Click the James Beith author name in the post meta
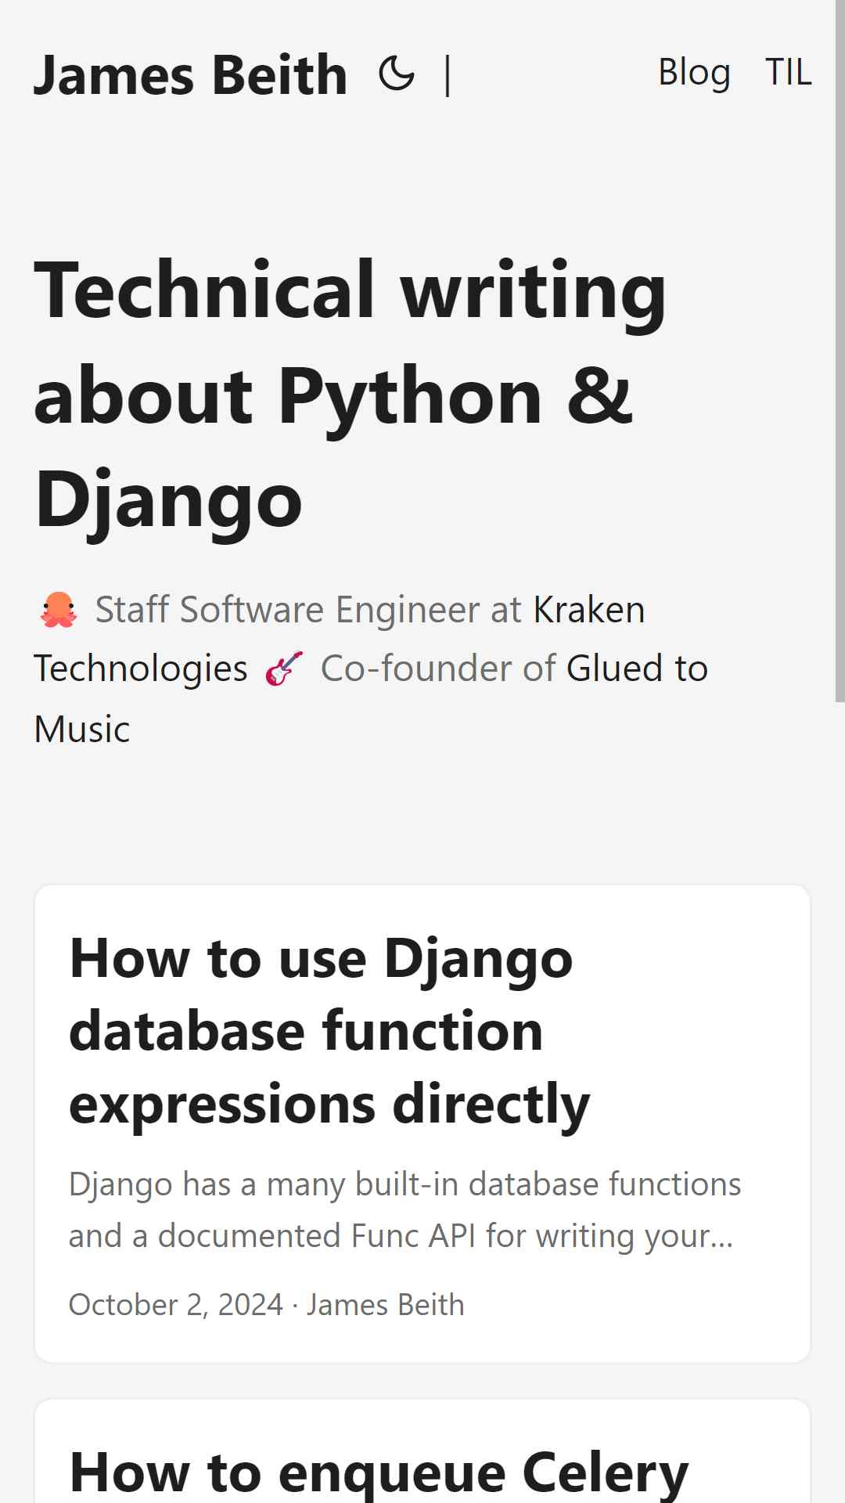The image size is (845, 1503). click(x=386, y=1305)
